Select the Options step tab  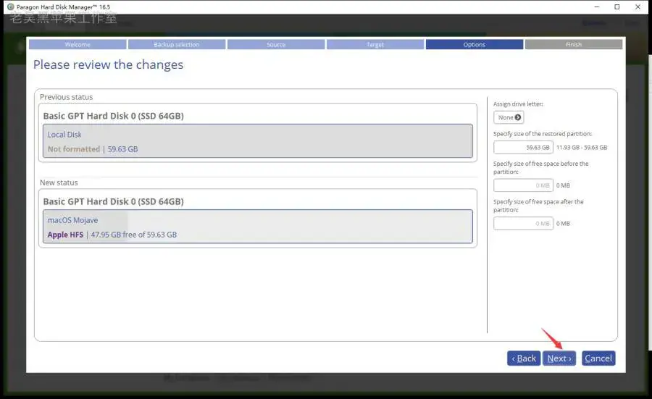click(x=475, y=44)
